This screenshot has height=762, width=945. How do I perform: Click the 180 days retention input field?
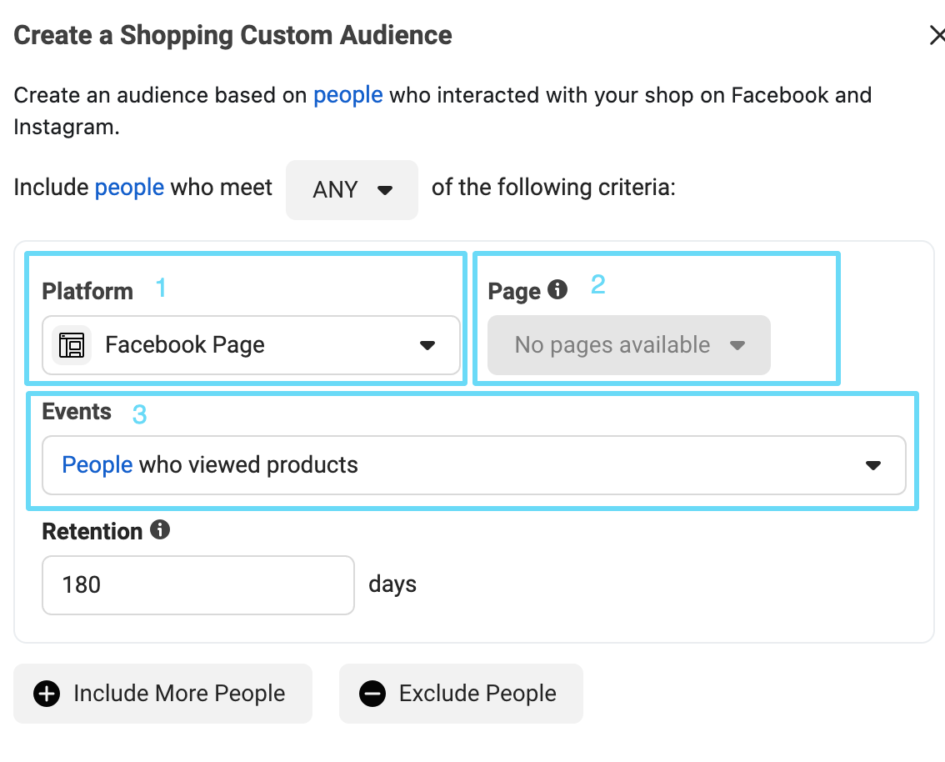[x=197, y=584]
